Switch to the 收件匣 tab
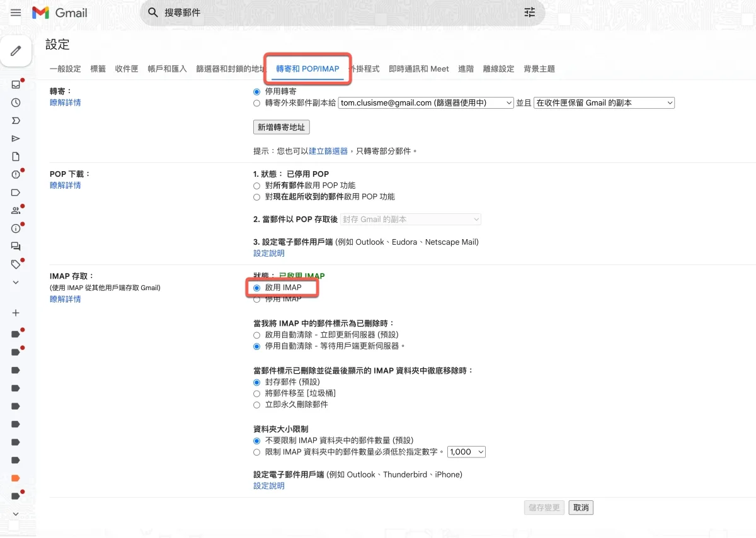The image size is (756, 538). tap(127, 69)
